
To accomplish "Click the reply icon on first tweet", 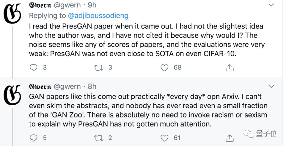I will click(34, 68).
